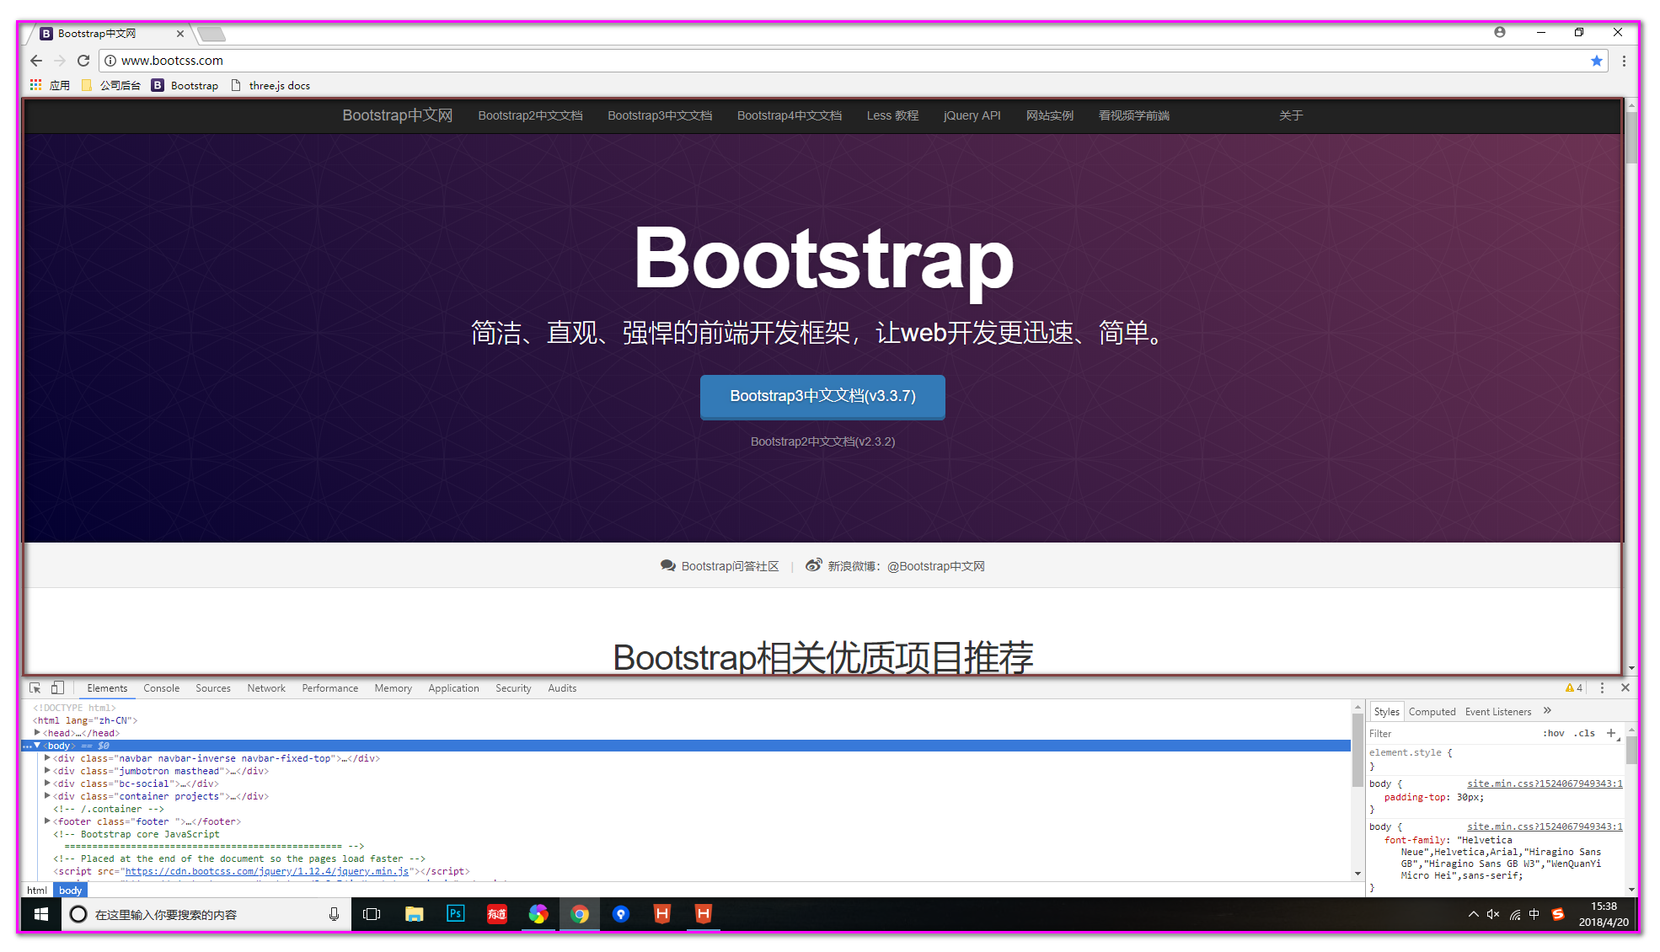Open Bootstrap4中文文档 in navbar
This screenshot has height=952, width=1660.
coord(790,115)
